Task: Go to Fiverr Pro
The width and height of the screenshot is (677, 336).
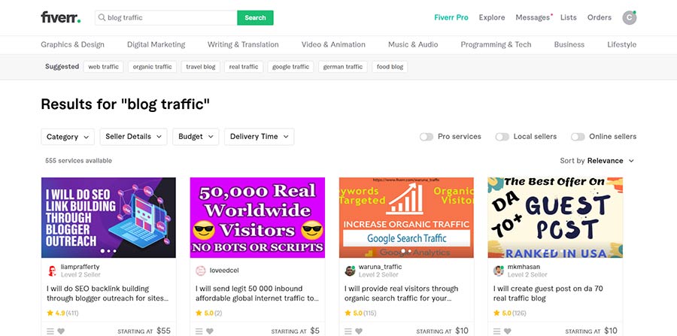Action: (x=451, y=18)
